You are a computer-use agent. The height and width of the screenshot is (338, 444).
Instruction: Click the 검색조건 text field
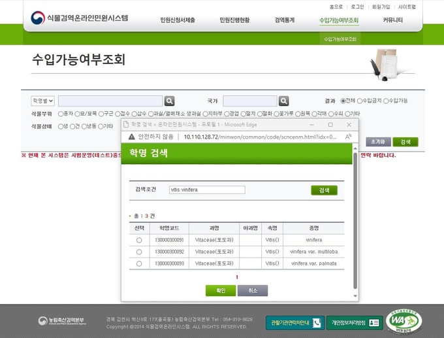(206, 190)
